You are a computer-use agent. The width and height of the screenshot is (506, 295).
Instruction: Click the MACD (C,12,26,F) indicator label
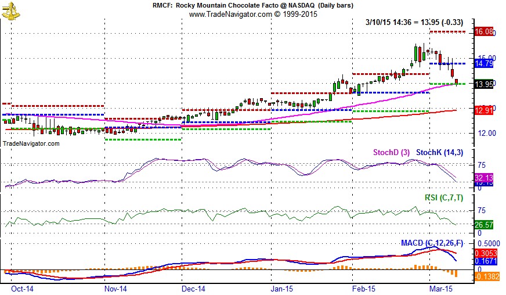coord(432,243)
